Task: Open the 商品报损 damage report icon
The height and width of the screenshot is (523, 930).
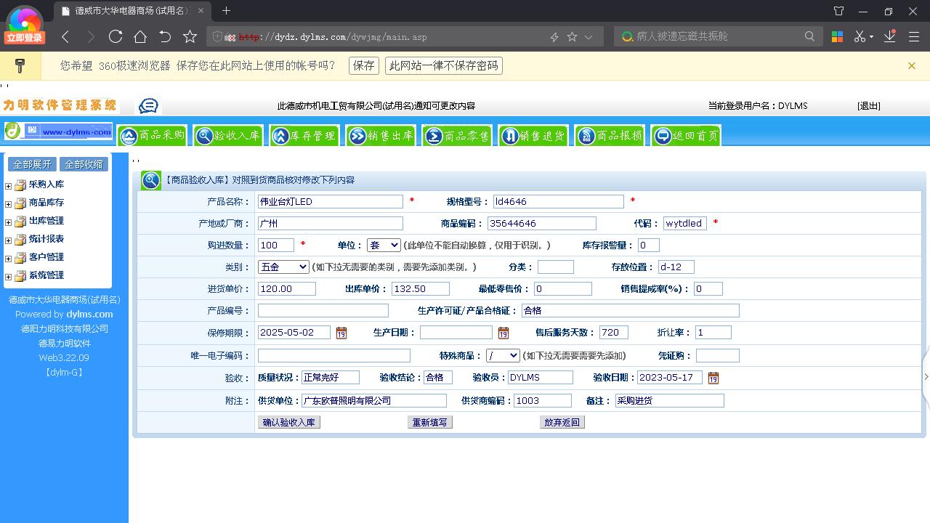Action: pos(610,135)
